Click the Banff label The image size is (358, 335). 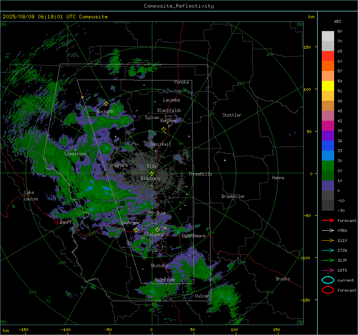(x=66, y=222)
